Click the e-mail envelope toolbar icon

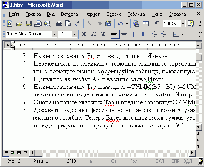point(38,23)
